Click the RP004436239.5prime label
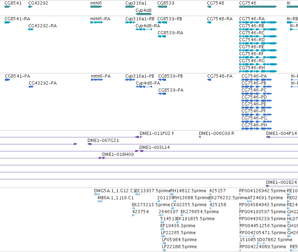The height and width of the screenshot is (252, 298). point(262,219)
